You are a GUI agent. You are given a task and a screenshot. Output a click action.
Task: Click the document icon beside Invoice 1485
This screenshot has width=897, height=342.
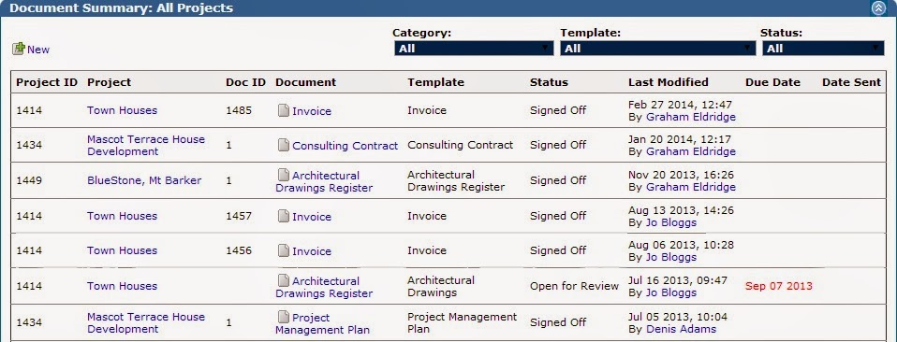point(284,111)
